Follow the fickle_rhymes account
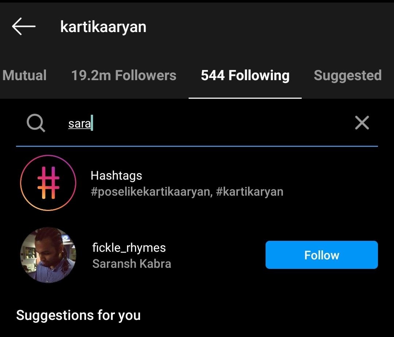Image resolution: width=394 pixels, height=337 pixels. pos(321,255)
